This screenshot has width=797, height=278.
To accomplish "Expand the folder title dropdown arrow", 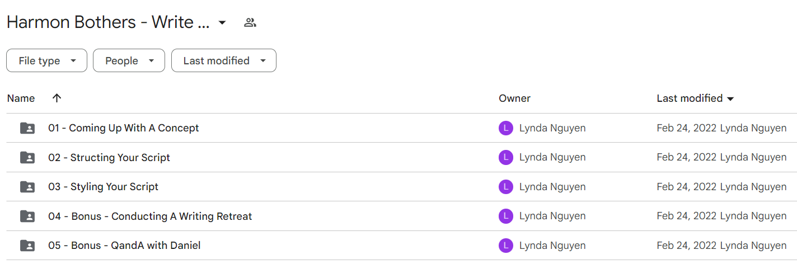I will [222, 23].
